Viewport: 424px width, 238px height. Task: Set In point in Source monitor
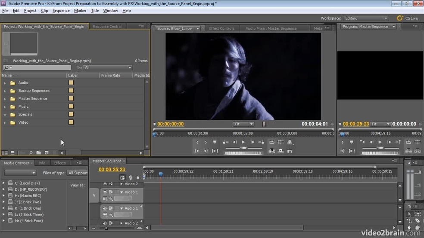tap(197, 142)
